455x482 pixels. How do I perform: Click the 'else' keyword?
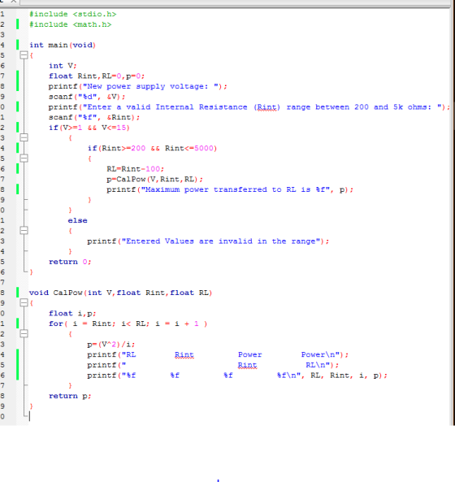77,221
